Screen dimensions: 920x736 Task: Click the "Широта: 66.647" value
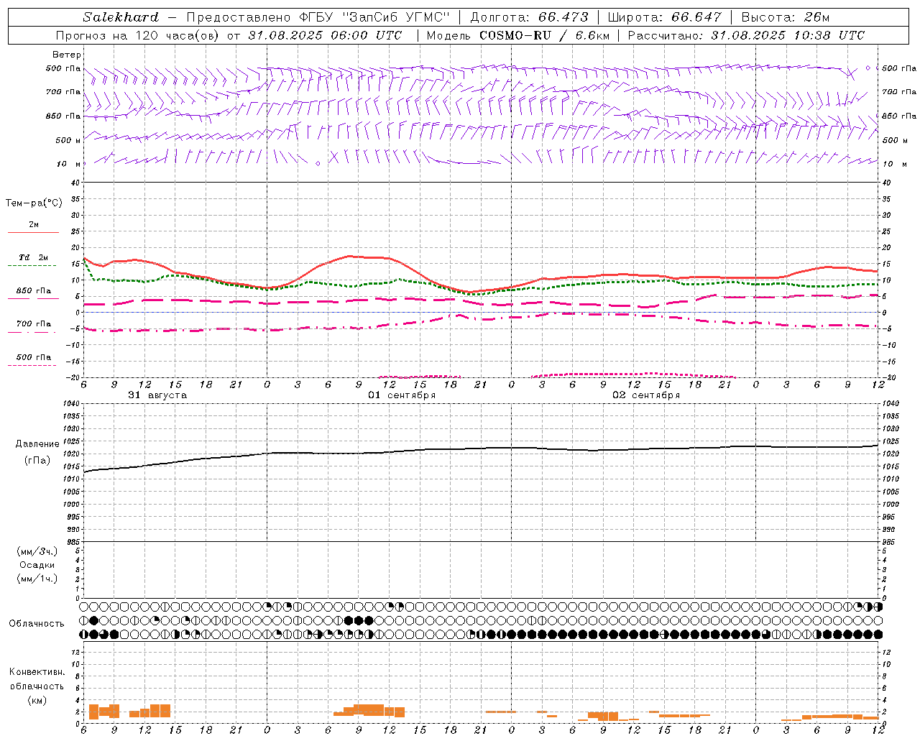(x=664, y=17)
